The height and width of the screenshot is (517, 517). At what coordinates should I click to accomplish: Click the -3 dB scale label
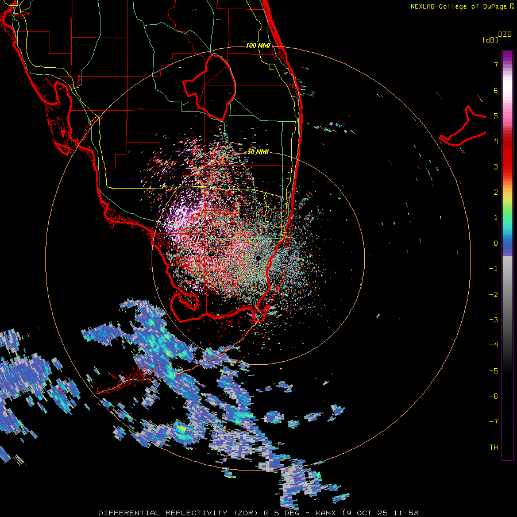point(493,319)
